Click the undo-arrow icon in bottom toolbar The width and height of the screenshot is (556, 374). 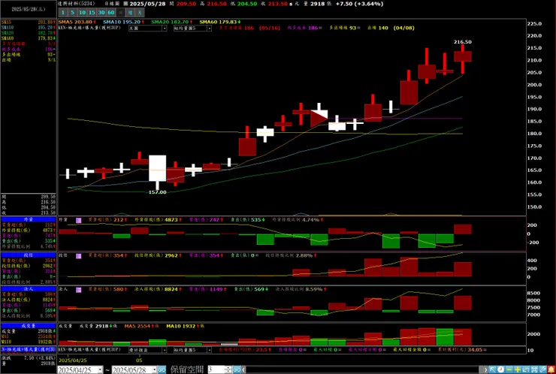[525, 369]
